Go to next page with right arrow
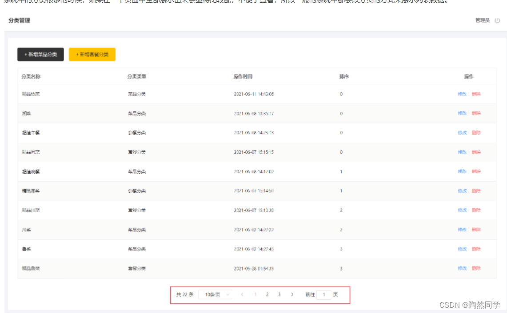The width and height of the screenshot is (507, 313). pos(292,295)
